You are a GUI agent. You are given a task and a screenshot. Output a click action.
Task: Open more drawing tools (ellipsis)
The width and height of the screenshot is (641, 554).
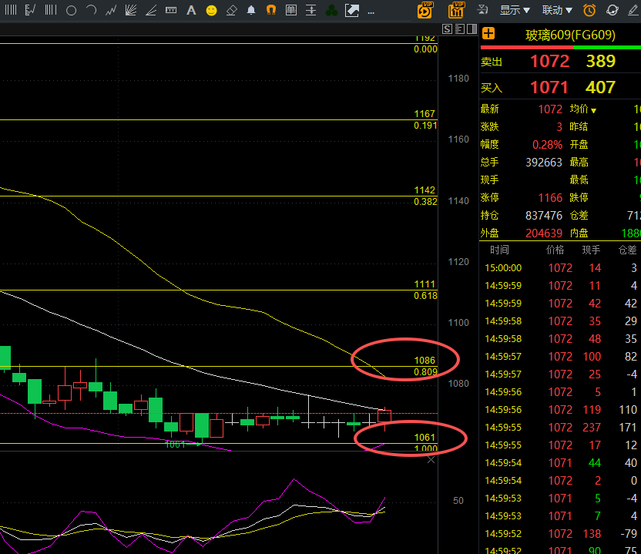pyautogui.click(x=371, y=12)
